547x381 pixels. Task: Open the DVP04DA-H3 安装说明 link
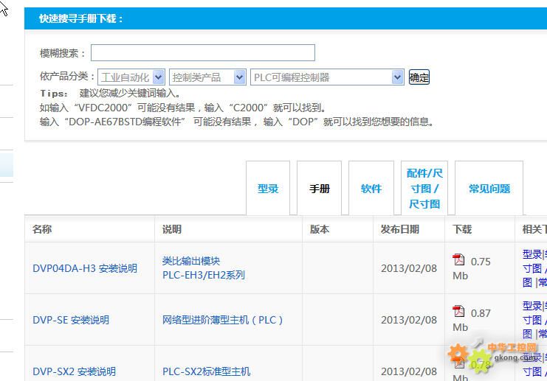click(x=85, y=268)
